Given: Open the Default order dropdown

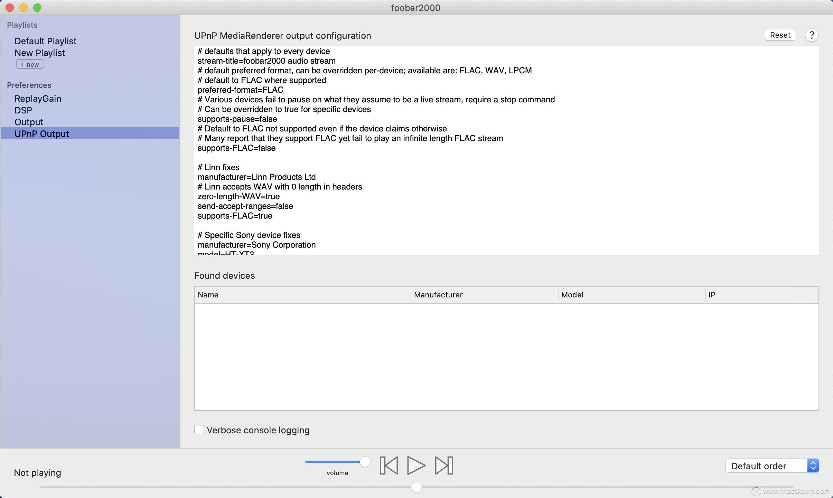Looking at the screenshot, I should [760, 466].
